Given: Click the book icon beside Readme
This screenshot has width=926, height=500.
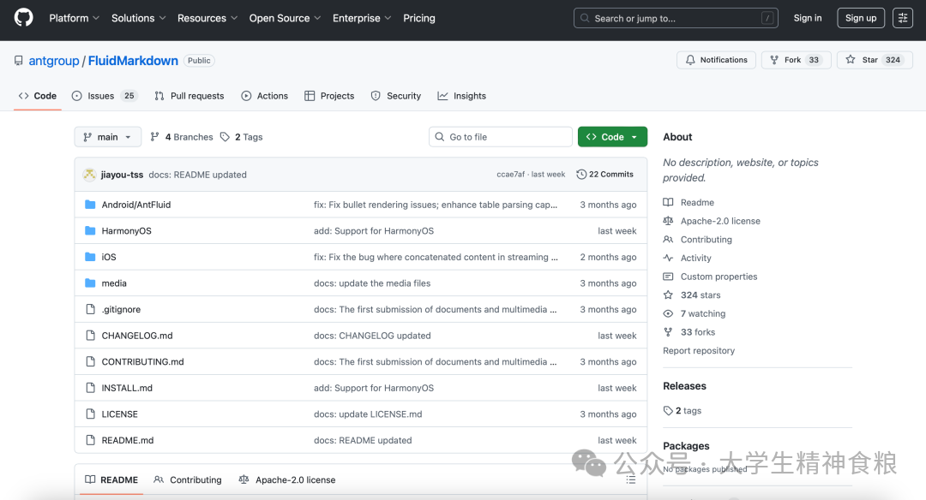Looking at the screenshot, I should 668,202.
